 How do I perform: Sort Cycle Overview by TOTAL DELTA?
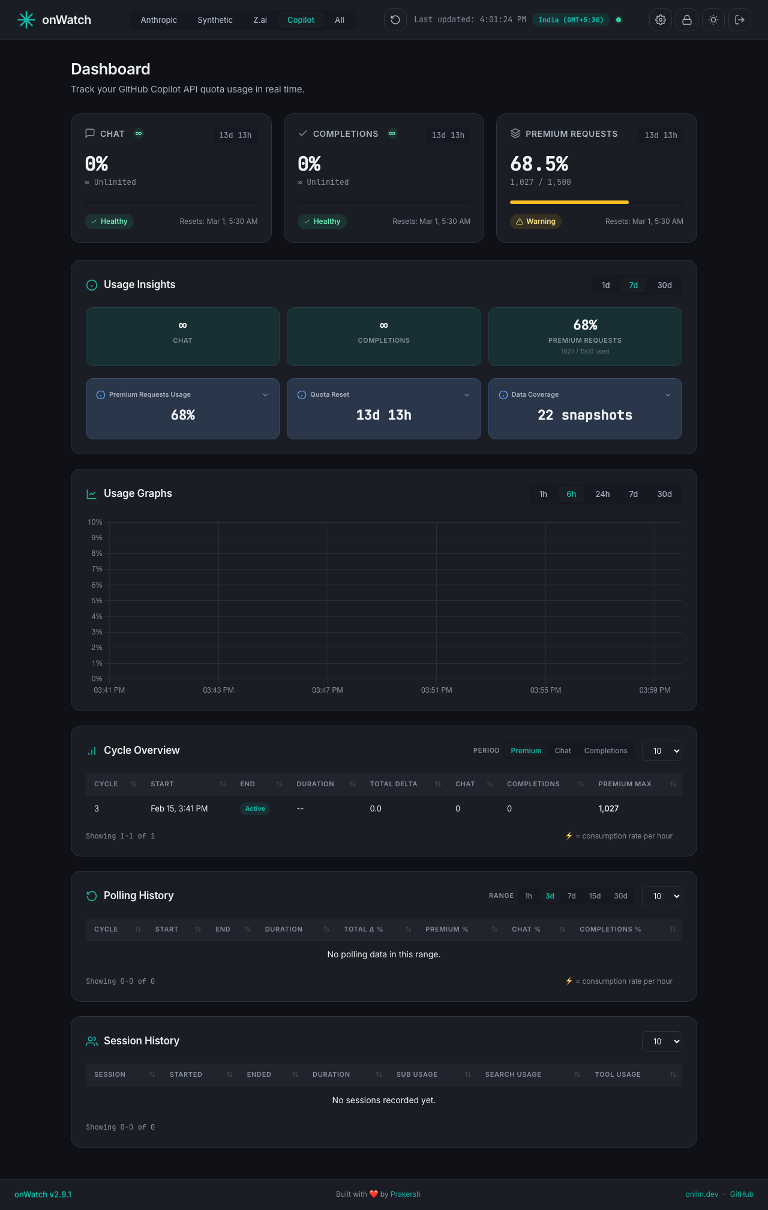(405, 784)
